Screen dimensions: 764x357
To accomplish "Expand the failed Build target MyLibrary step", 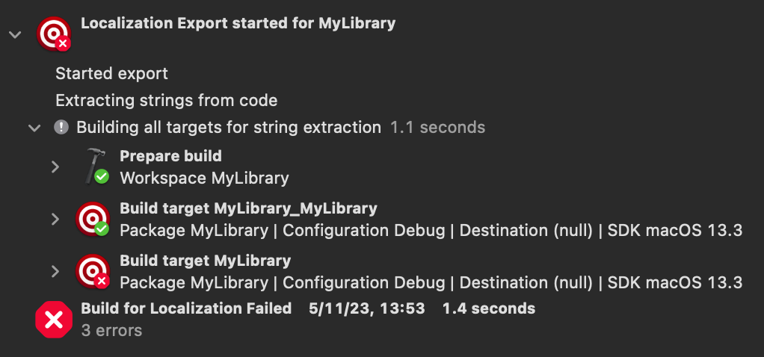I will point(55,271).
